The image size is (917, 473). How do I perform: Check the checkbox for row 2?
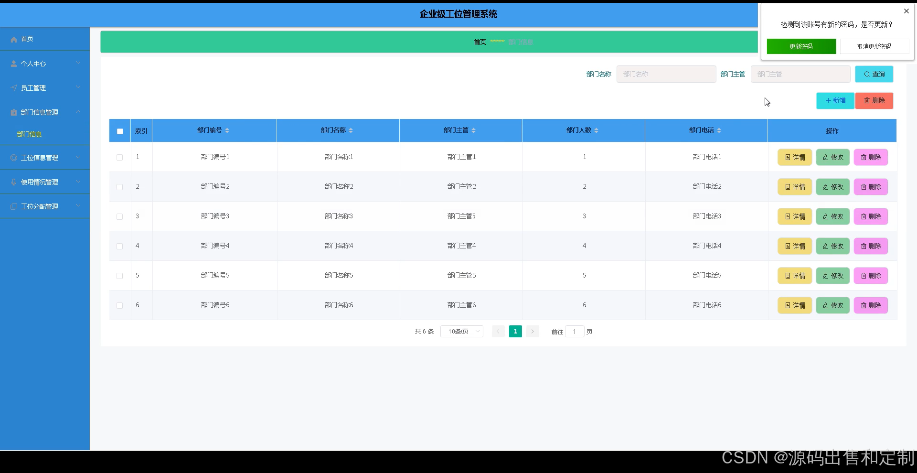[120, 187]
